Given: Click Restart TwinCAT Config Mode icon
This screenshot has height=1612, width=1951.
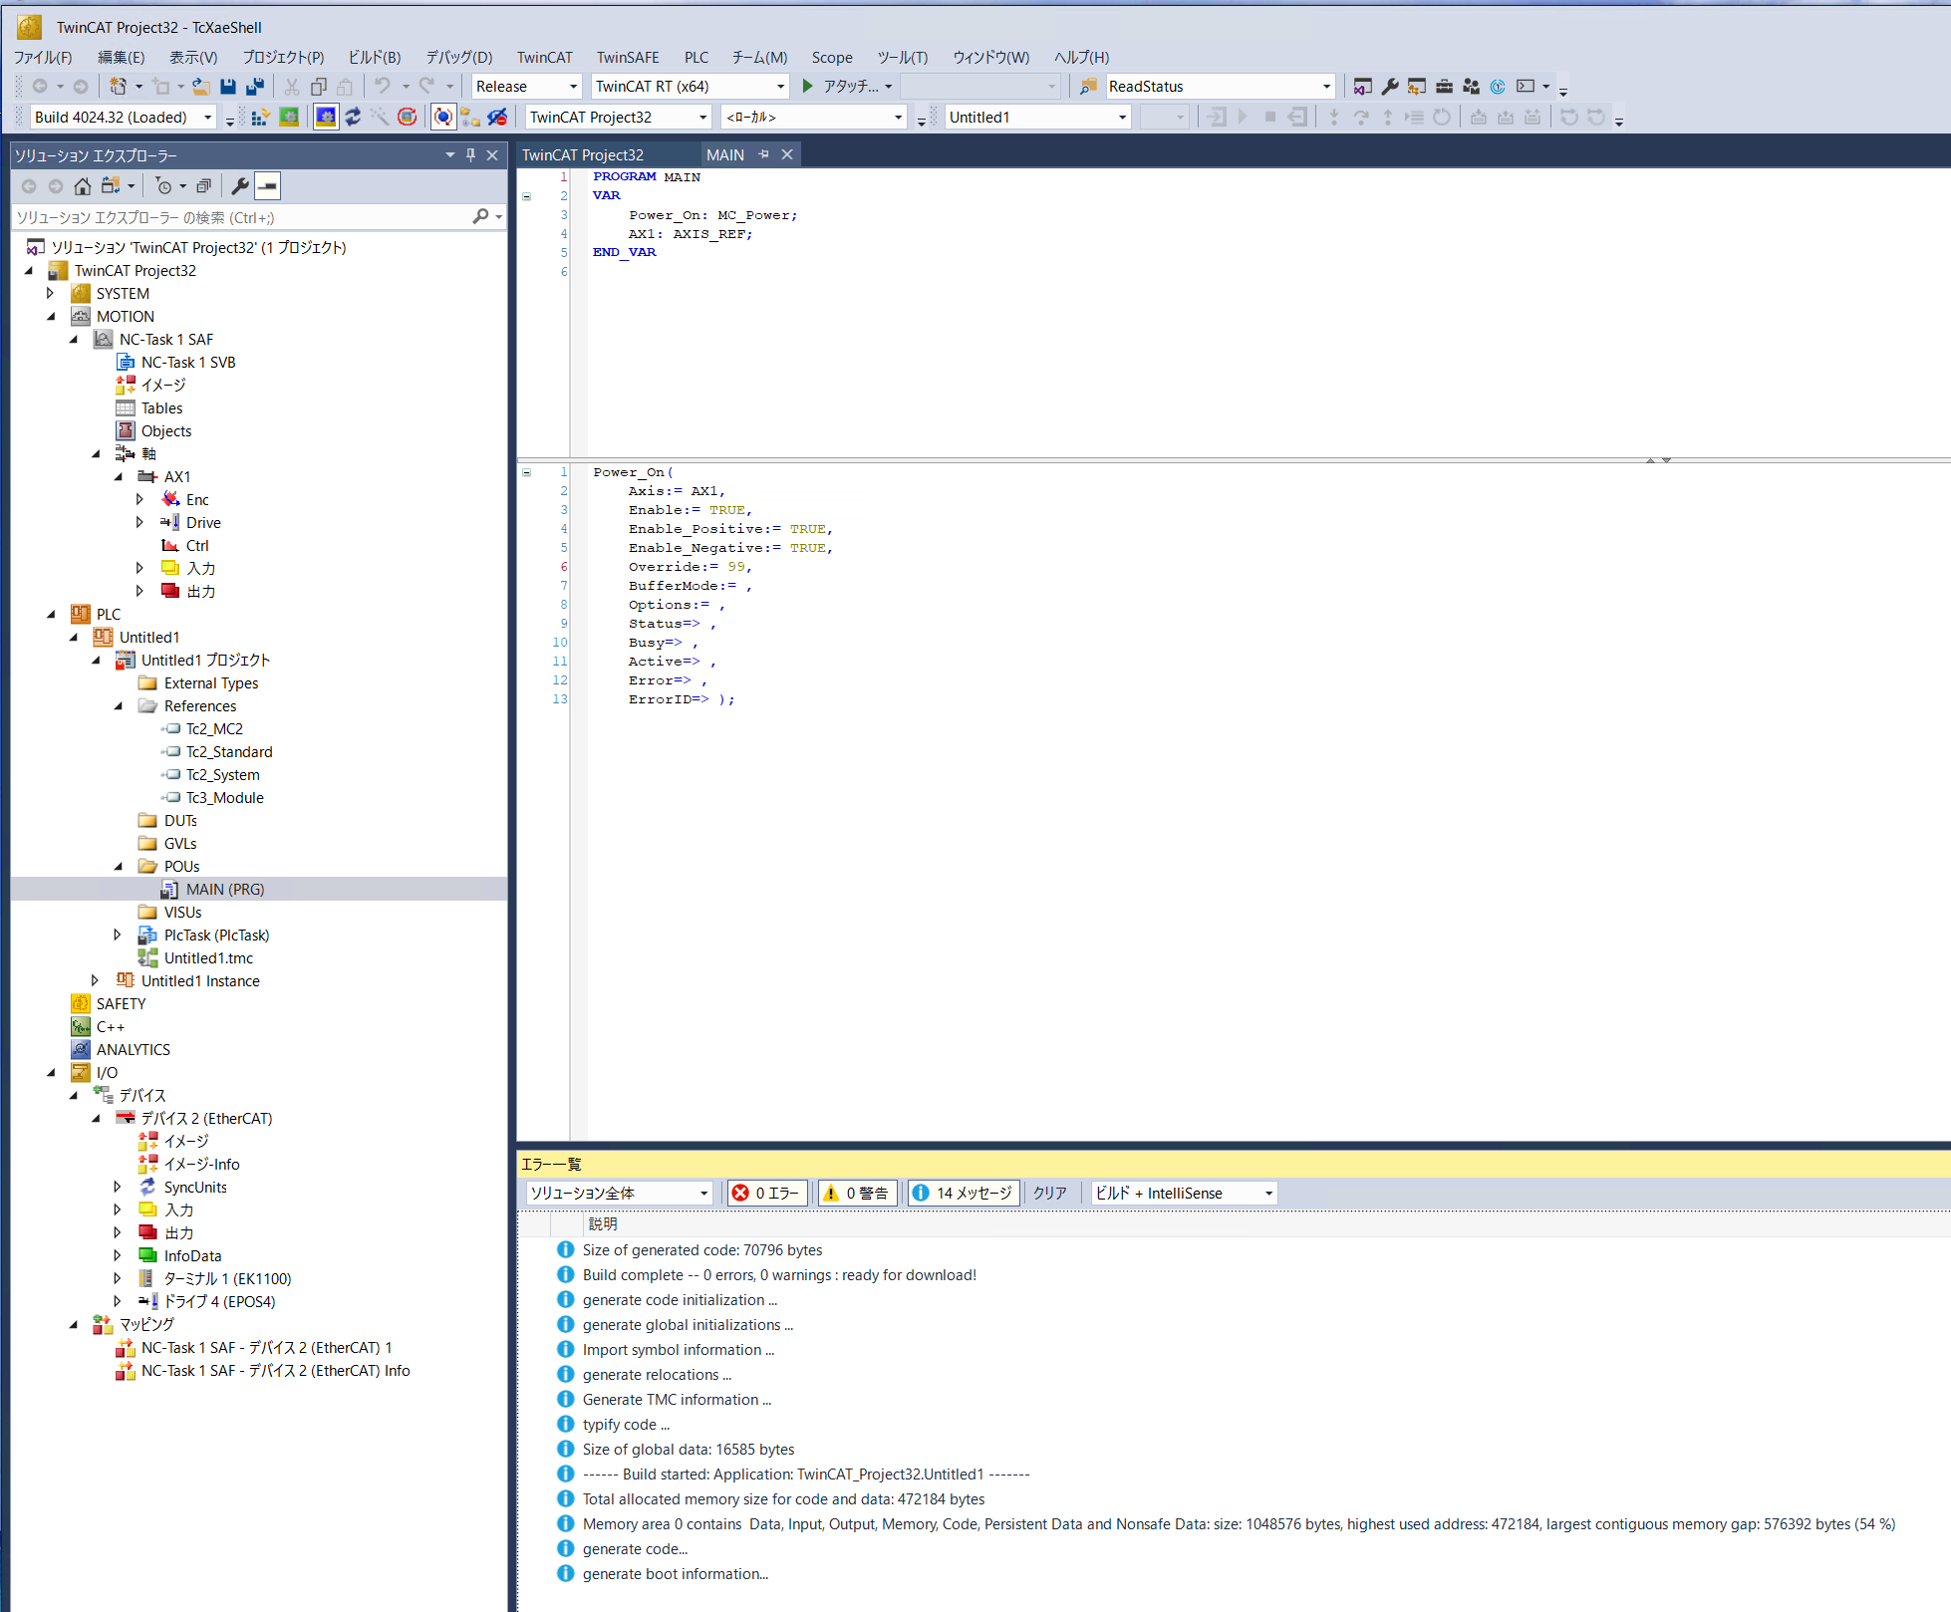Looking at the screenshot, I should point(326,118).
